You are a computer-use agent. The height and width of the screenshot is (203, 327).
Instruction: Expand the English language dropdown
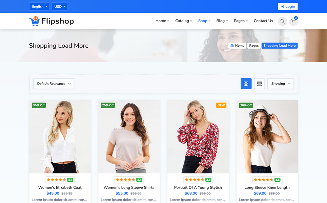point(39,6)
